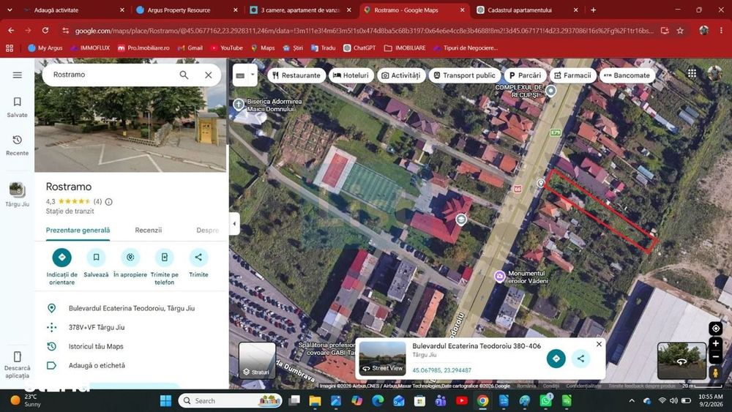Screen dimensions: 732x412
Task: Open Salvate saved places
Action: coord(18,108)
